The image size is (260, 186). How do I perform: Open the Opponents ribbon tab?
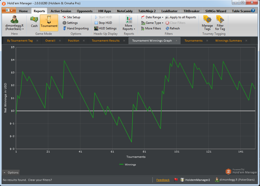pos(85,11)
